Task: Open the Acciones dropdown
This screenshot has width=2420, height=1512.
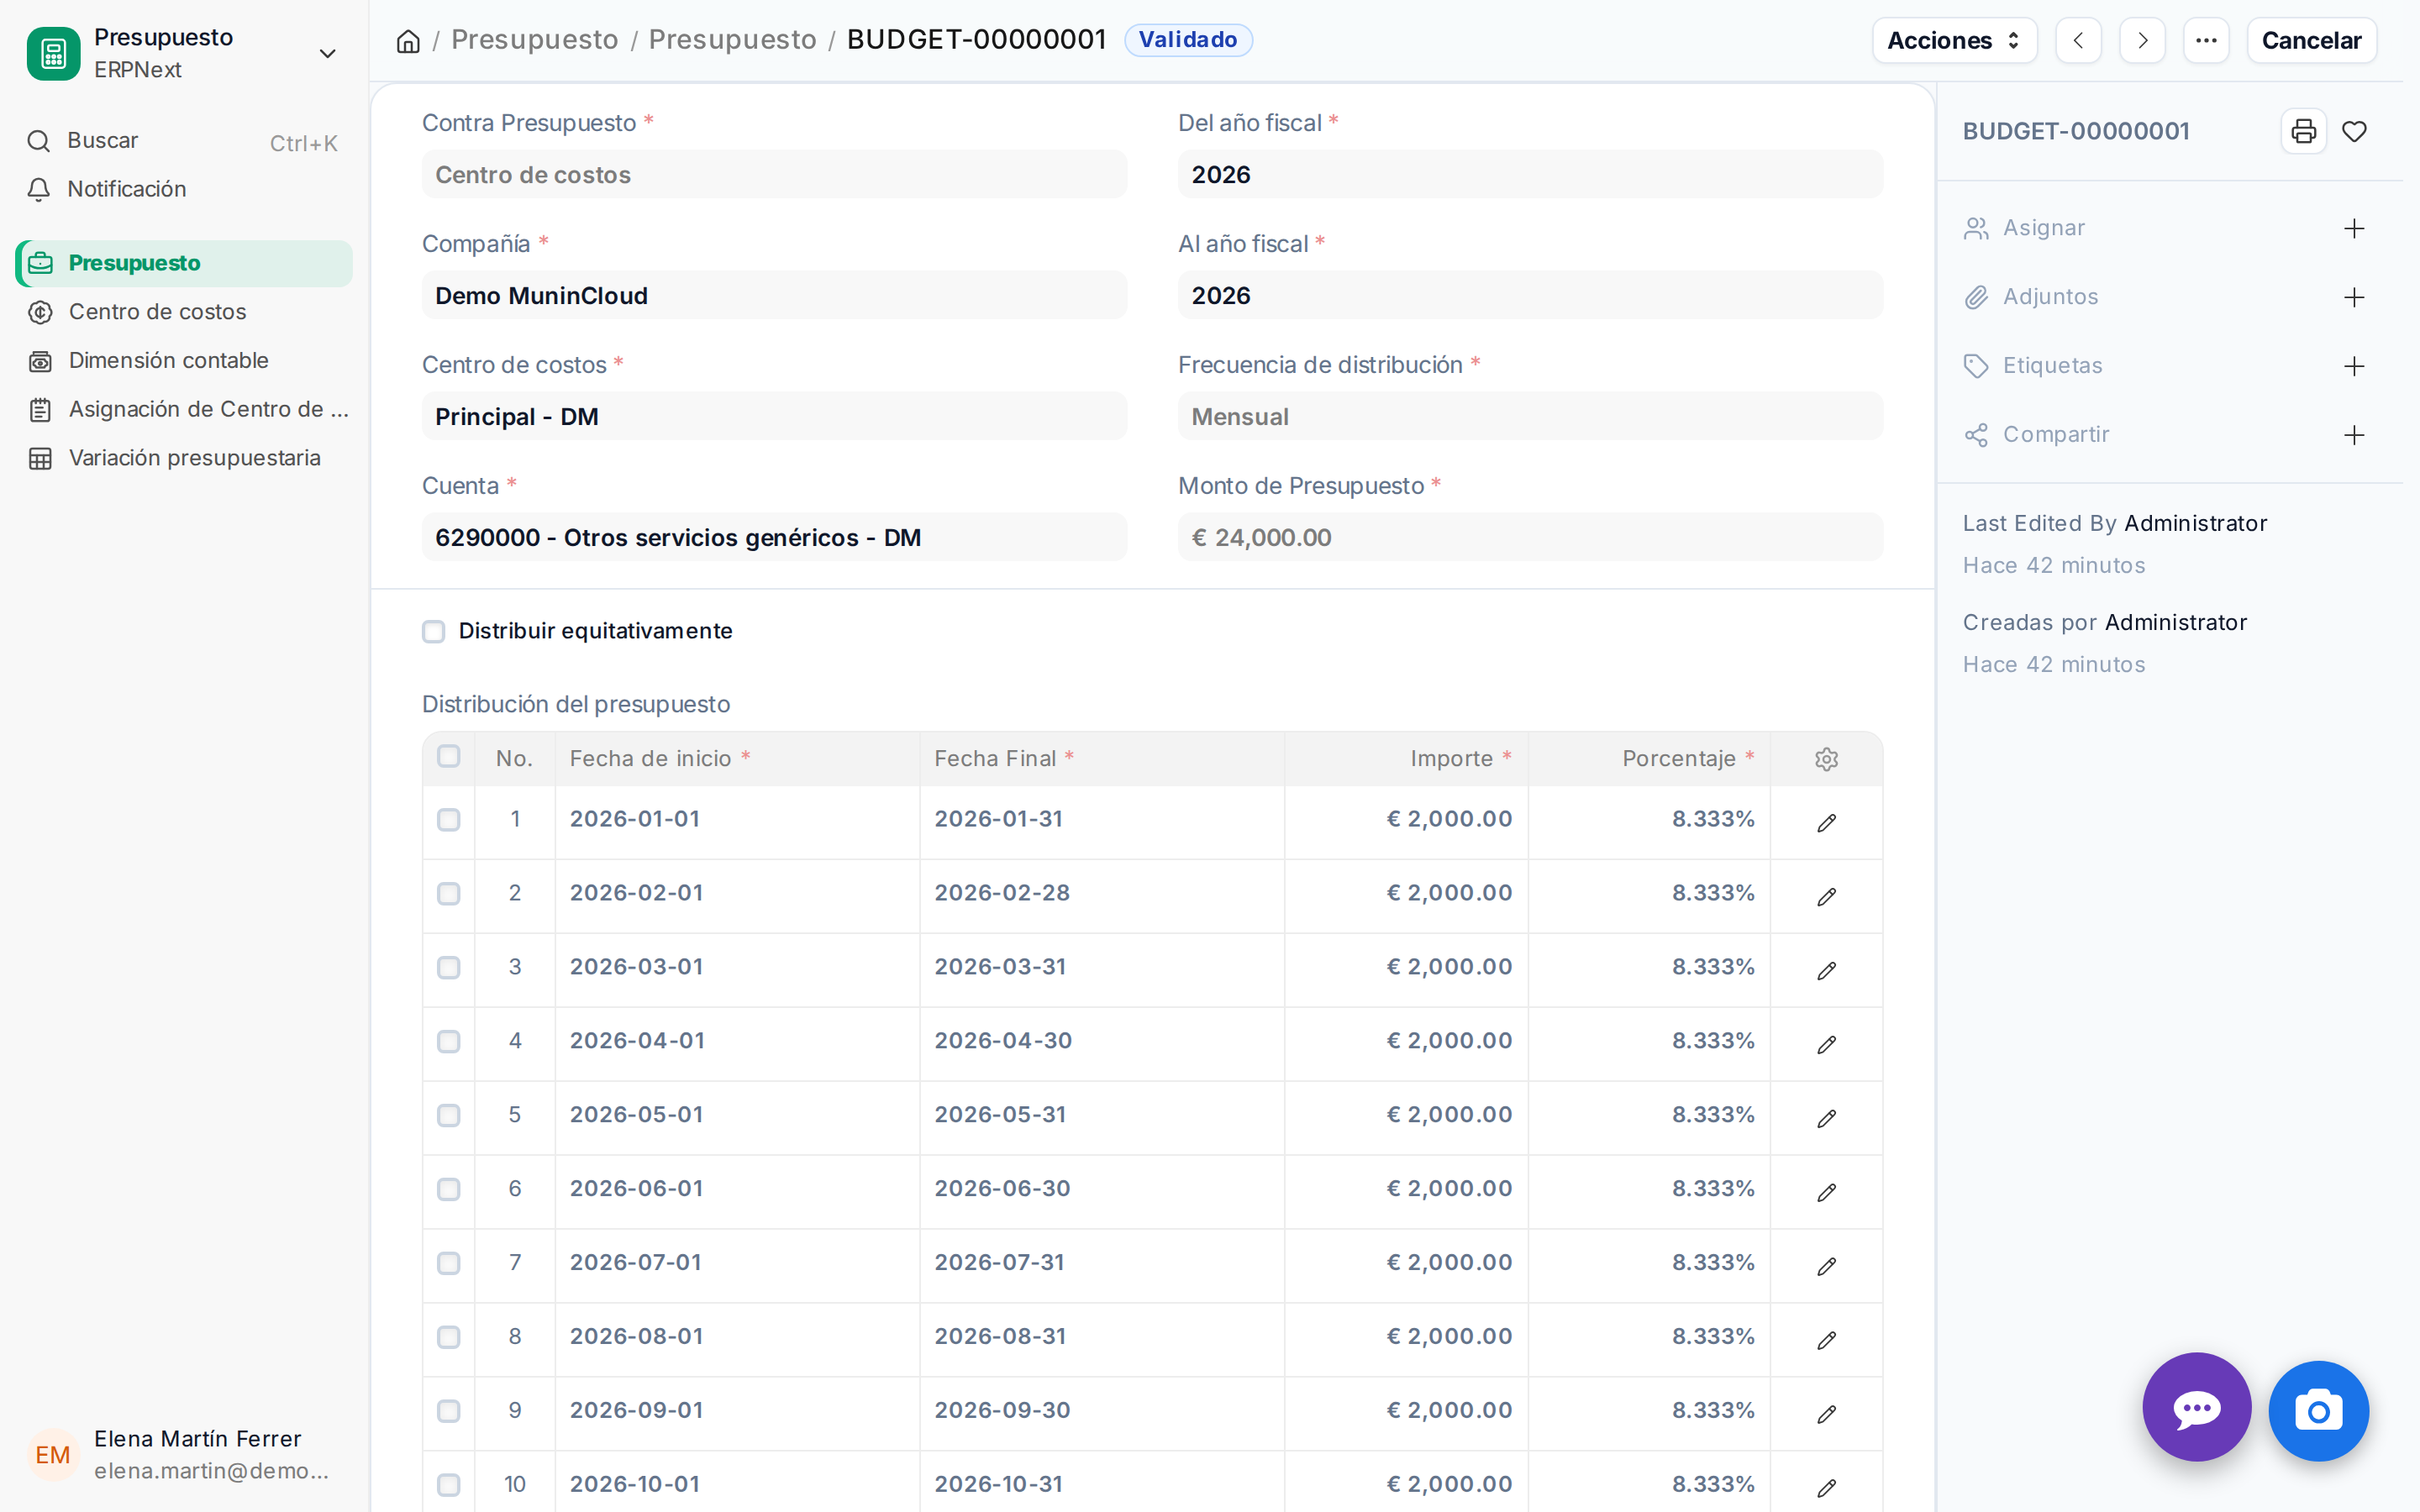Action: (x=1954, y=41)
